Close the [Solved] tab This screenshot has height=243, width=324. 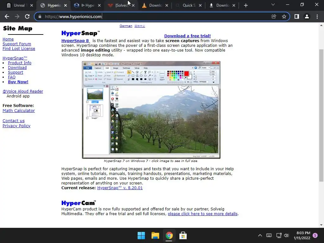(133, 5)
